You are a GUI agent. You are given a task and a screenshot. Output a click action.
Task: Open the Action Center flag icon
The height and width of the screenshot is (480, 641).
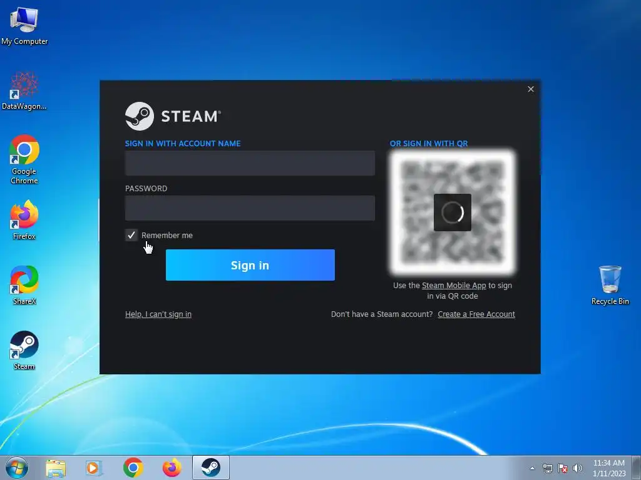click(563, 468)
